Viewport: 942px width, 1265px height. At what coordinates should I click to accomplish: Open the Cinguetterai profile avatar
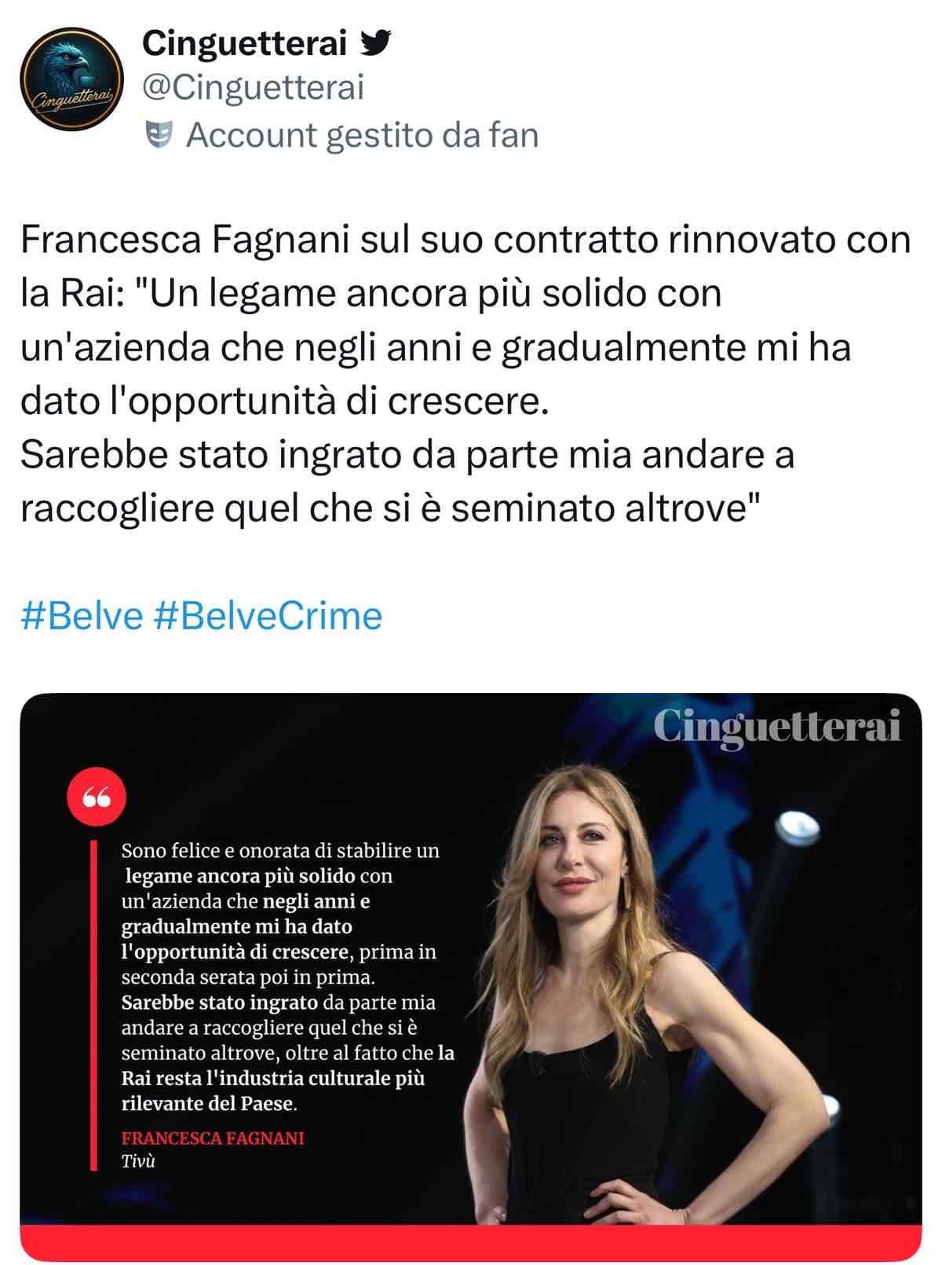click(71, 79)
